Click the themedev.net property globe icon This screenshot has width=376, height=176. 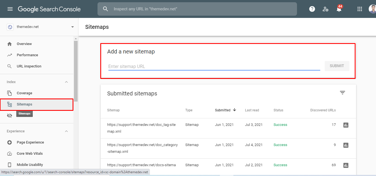pos(10,27)
